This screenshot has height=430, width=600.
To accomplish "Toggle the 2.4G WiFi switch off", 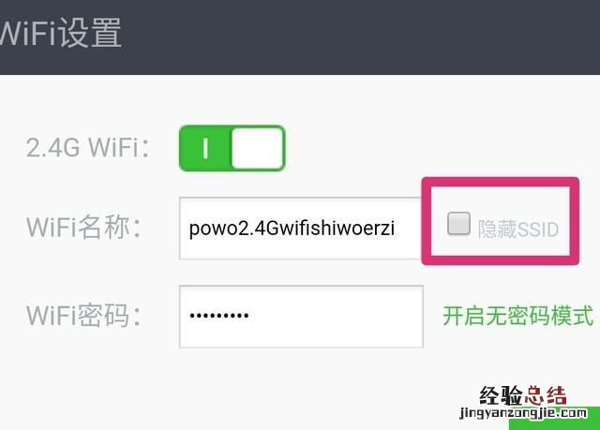I will coord(232,148).
